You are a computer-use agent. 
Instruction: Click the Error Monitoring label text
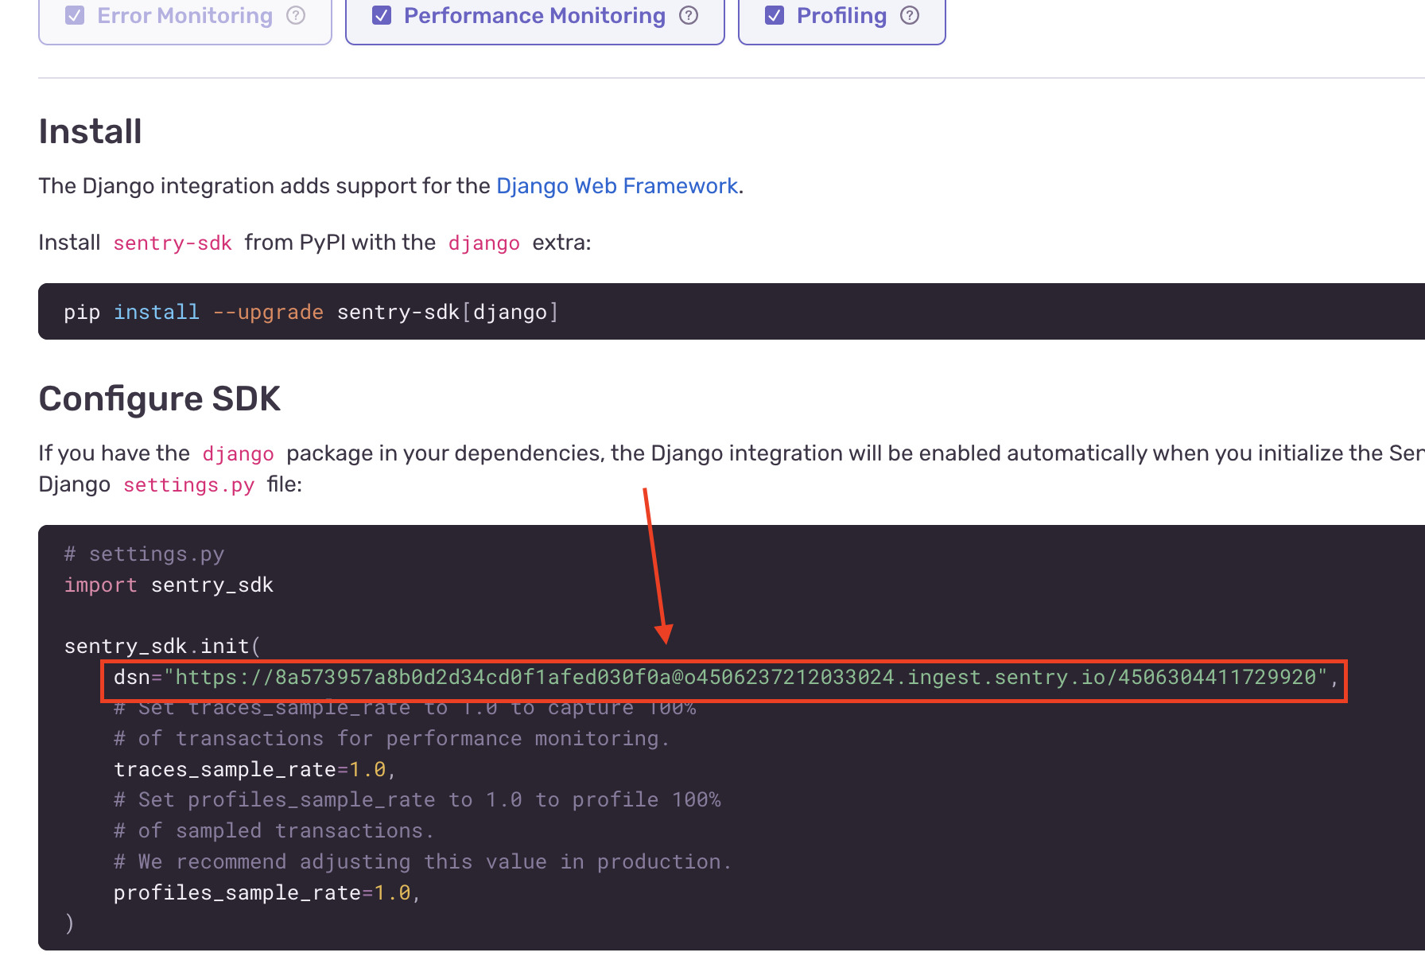pos(184,16)
